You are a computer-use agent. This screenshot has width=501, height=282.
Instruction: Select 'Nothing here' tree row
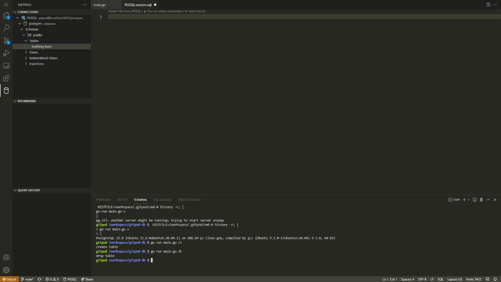52,47
